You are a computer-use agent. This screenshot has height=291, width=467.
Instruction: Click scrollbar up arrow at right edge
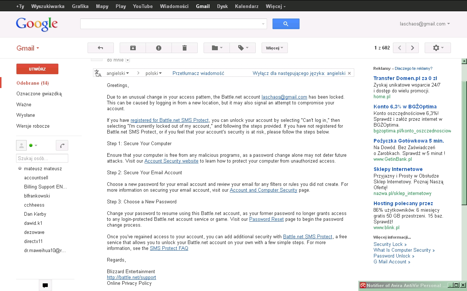(x=464, y=61)
